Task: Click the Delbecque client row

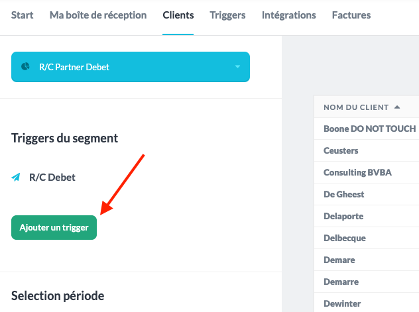Action: point(367,238)
